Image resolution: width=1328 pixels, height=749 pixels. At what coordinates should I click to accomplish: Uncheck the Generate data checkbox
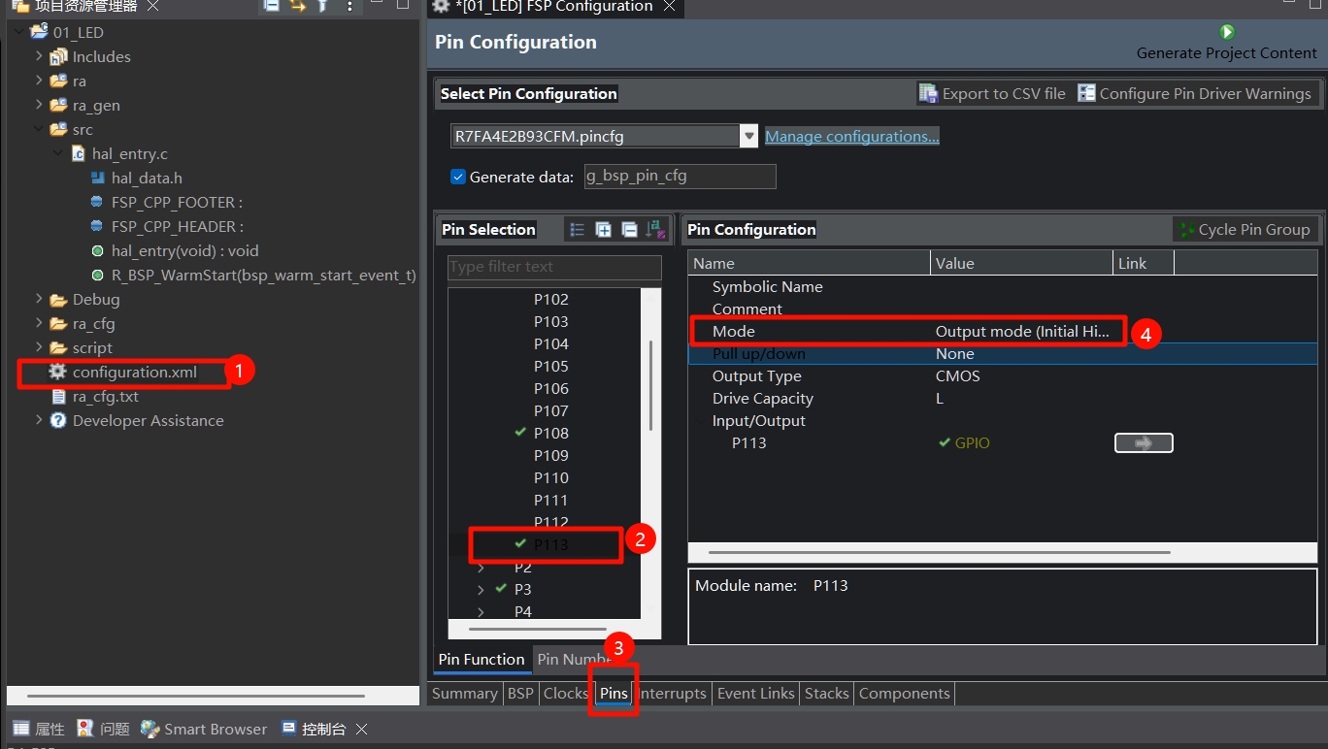[x=459, y=178]
